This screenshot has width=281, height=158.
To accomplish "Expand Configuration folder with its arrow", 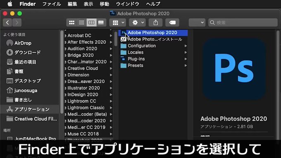I will (x=186, y=46).
